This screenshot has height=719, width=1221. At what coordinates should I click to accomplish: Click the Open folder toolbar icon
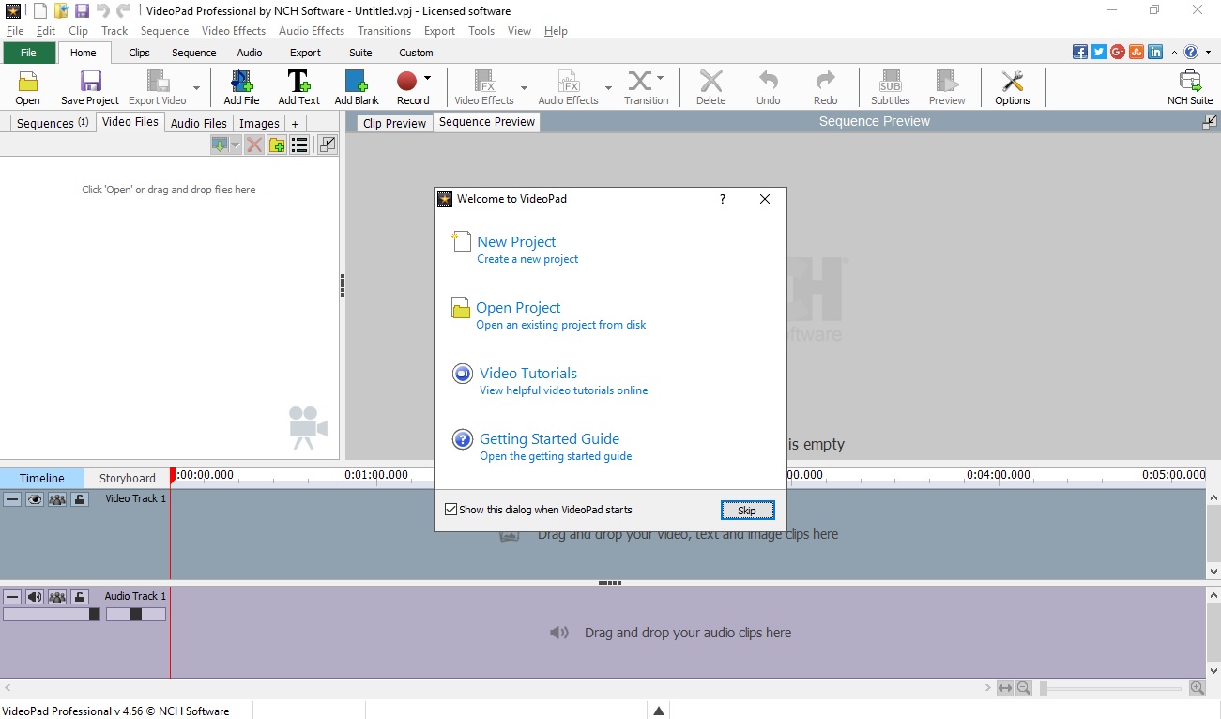[27, 82]
